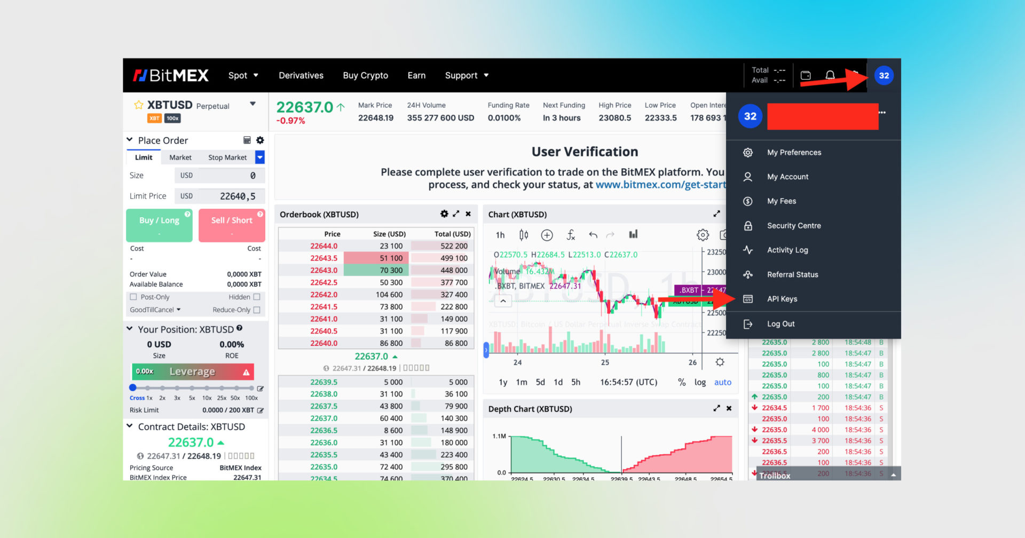Enable the Hidden order checkbox
The width and height of the screenshot is (1025, 538).
point(257,297)
